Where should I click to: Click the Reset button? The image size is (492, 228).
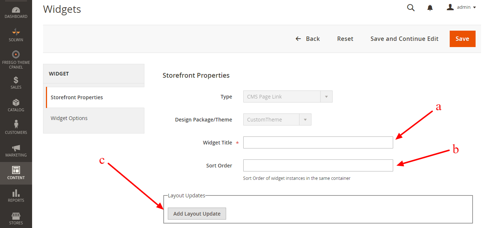tap(345, 39)
